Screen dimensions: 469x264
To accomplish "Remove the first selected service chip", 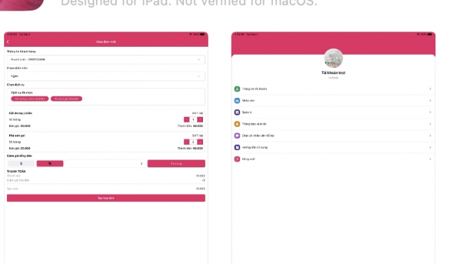I will 29,99.
